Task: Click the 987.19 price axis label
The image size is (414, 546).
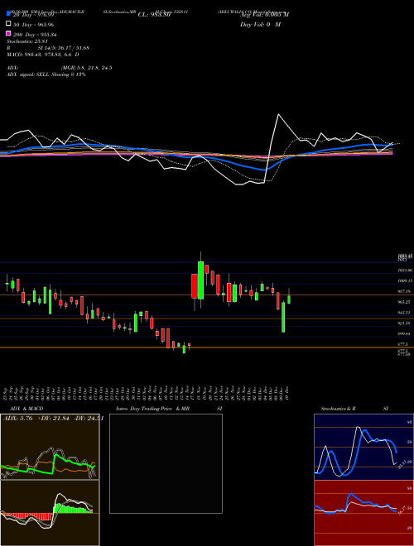Action: point(404,291)
